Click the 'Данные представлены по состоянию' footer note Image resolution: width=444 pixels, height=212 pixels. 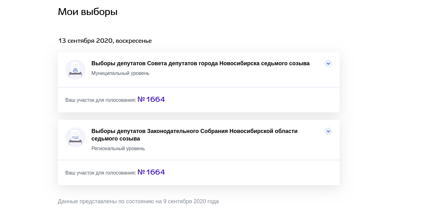click(106, 202)
